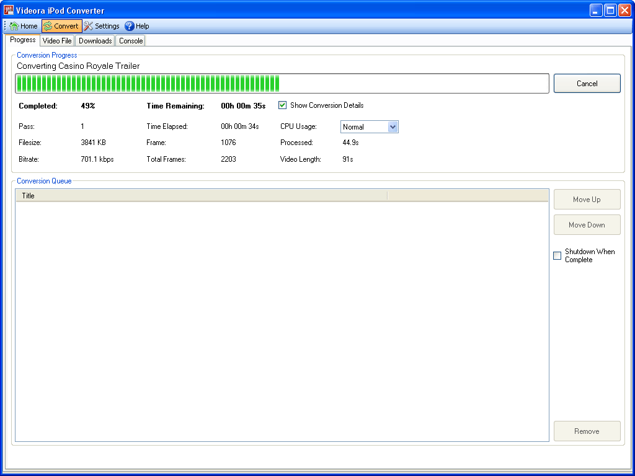Uncheck Show Conversion Details
This screenshot has height=476, width=635.
coord(282,105)
